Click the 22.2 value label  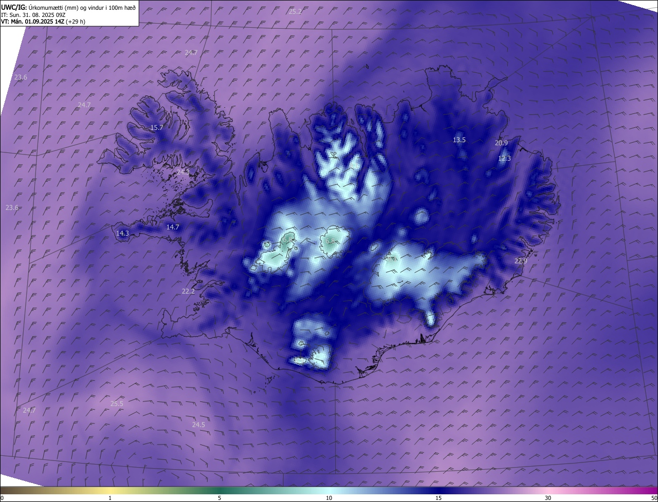tap(188, 291)
